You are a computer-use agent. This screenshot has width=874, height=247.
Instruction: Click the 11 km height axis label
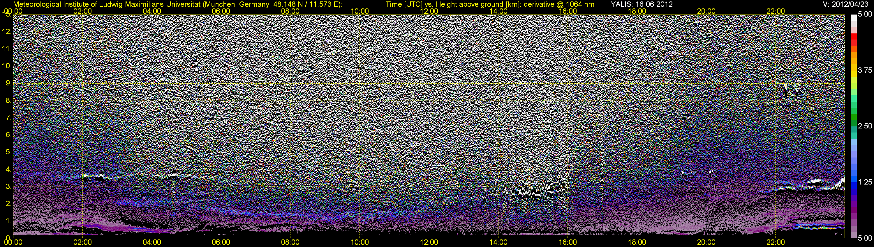pos(7,49)
